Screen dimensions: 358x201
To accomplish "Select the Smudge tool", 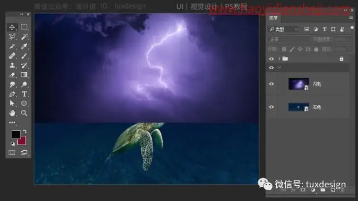I will pos(12,84).
